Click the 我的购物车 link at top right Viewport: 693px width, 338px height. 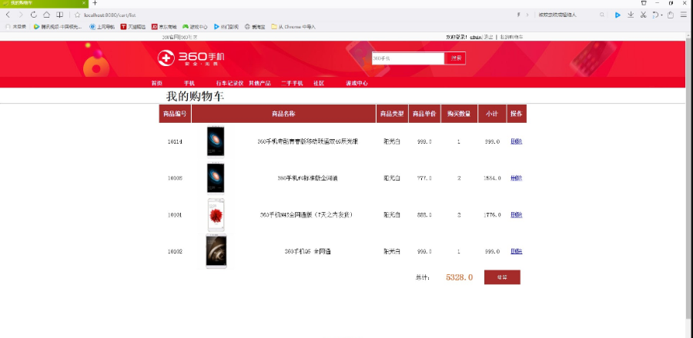point(511,37)
